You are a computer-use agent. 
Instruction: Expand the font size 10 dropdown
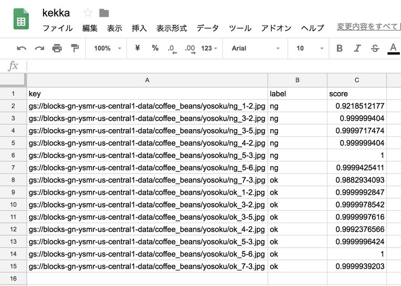tap(306, 48)
